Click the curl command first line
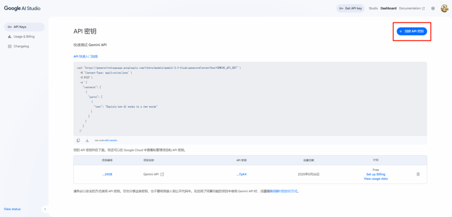The image size is (452, 217). [159, 67]
